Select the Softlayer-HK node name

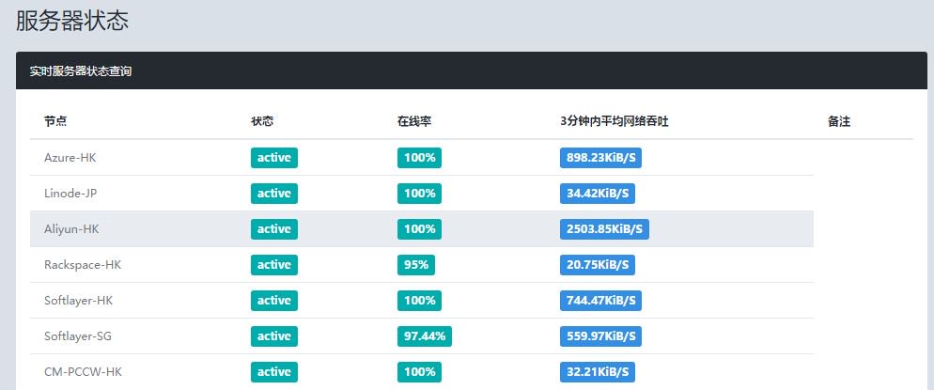pos(79,301)
